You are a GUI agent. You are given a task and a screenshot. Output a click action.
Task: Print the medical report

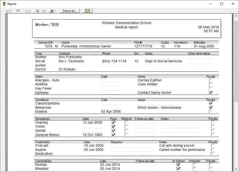point(52,11)
